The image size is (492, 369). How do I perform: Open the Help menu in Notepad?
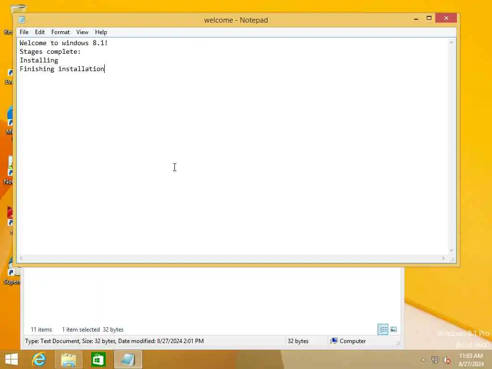(x=101, y=32)
